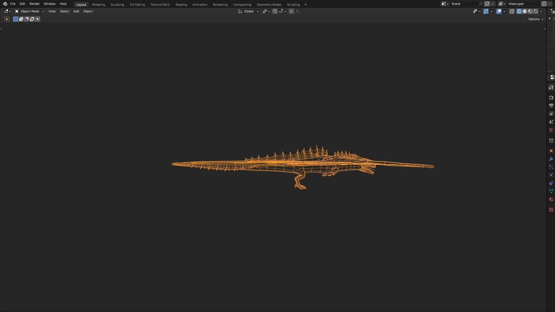Browse scenes with the scene icon

click(445, 4)
